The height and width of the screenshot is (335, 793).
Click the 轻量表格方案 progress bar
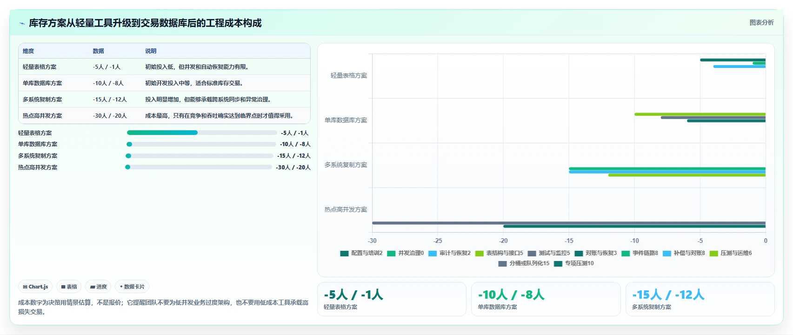click(202, 133)
